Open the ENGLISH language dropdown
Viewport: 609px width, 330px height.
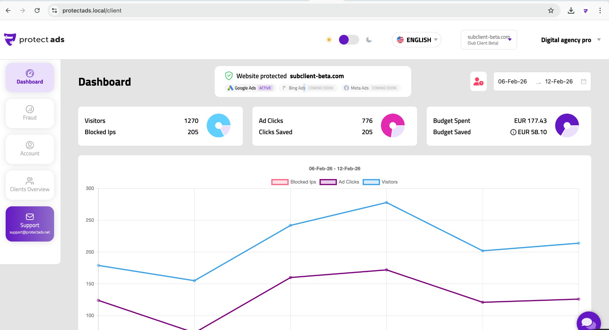point(416,40)
